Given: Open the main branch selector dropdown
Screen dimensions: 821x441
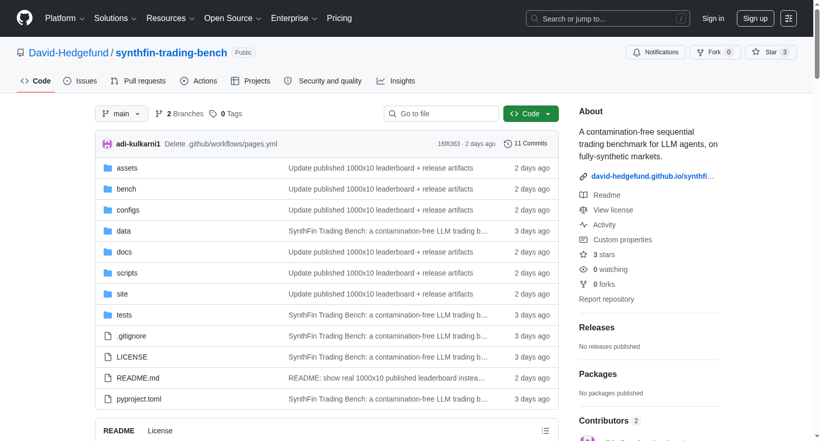Looking at the screenshot, I should click(122, 114).
